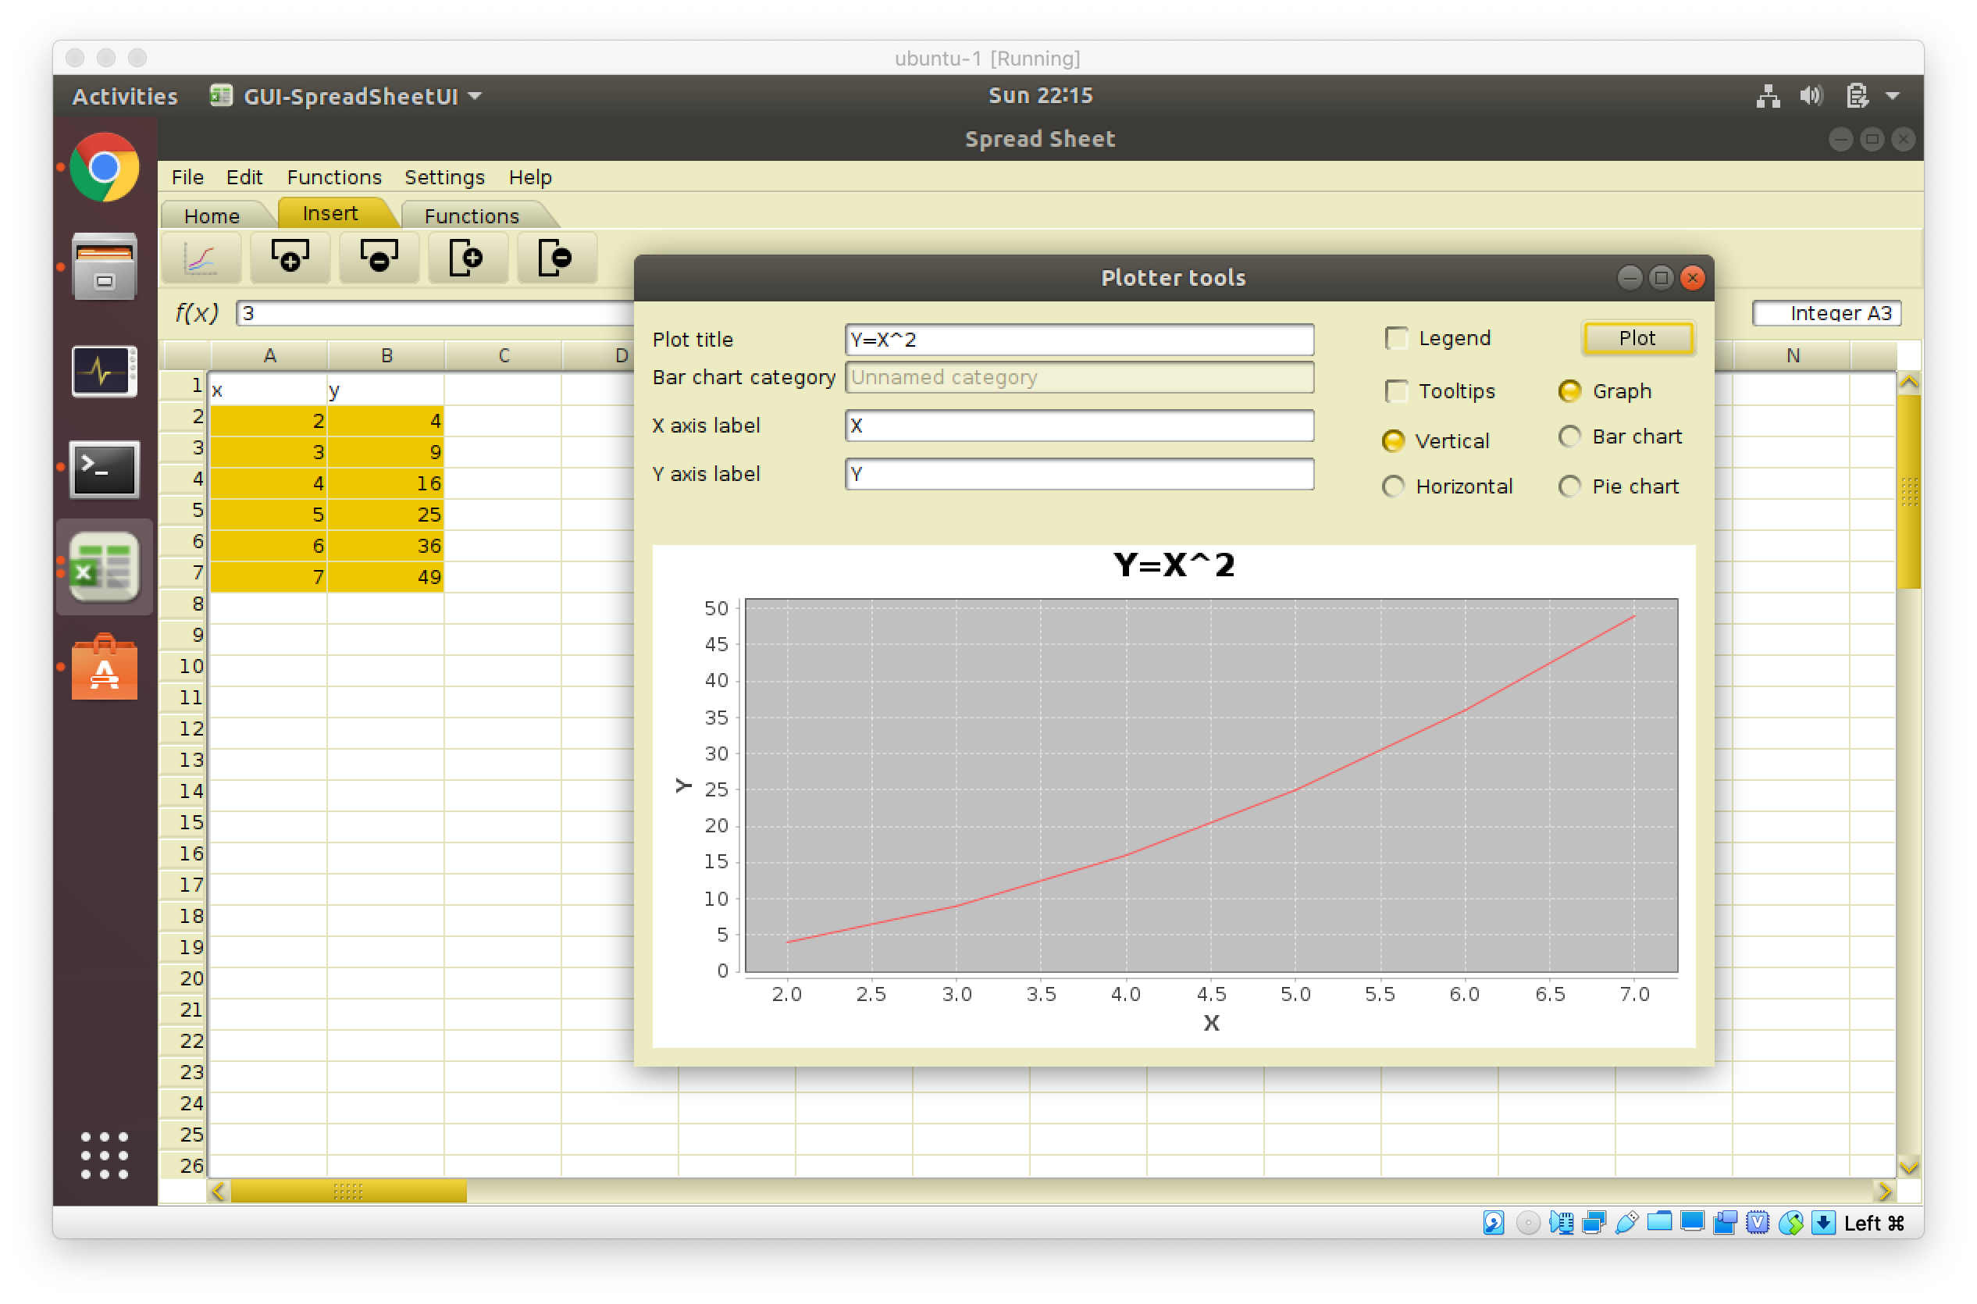
Task: Enable the Tooltips checkbox
Action: [1397, 391]
